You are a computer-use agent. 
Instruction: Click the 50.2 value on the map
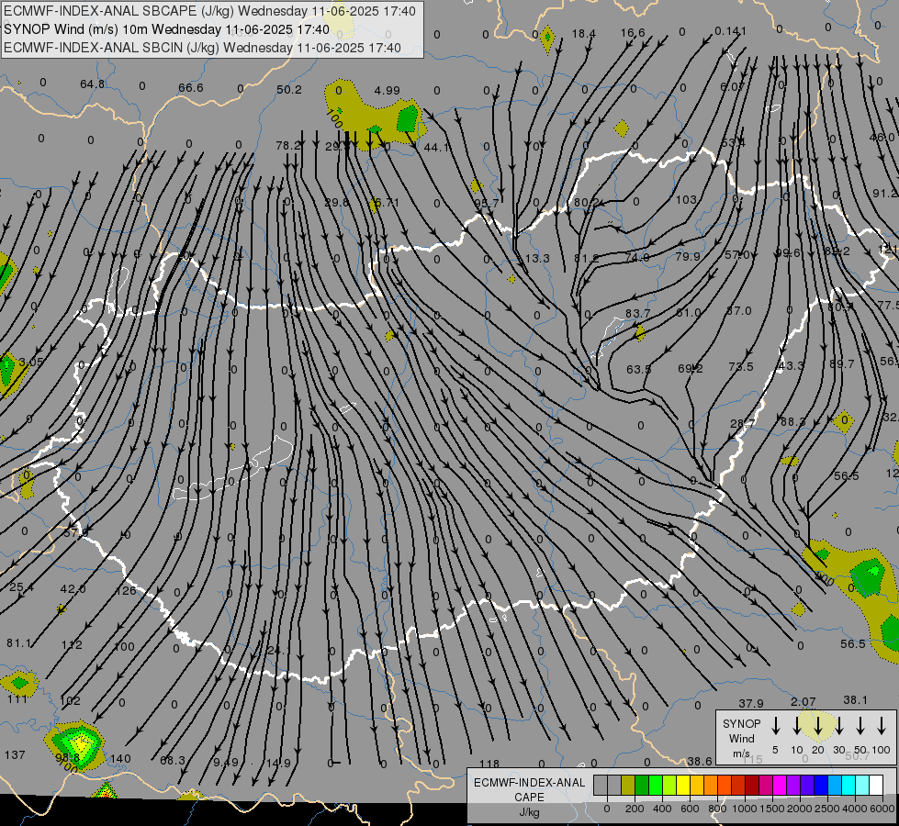click(x=289, y=89)
